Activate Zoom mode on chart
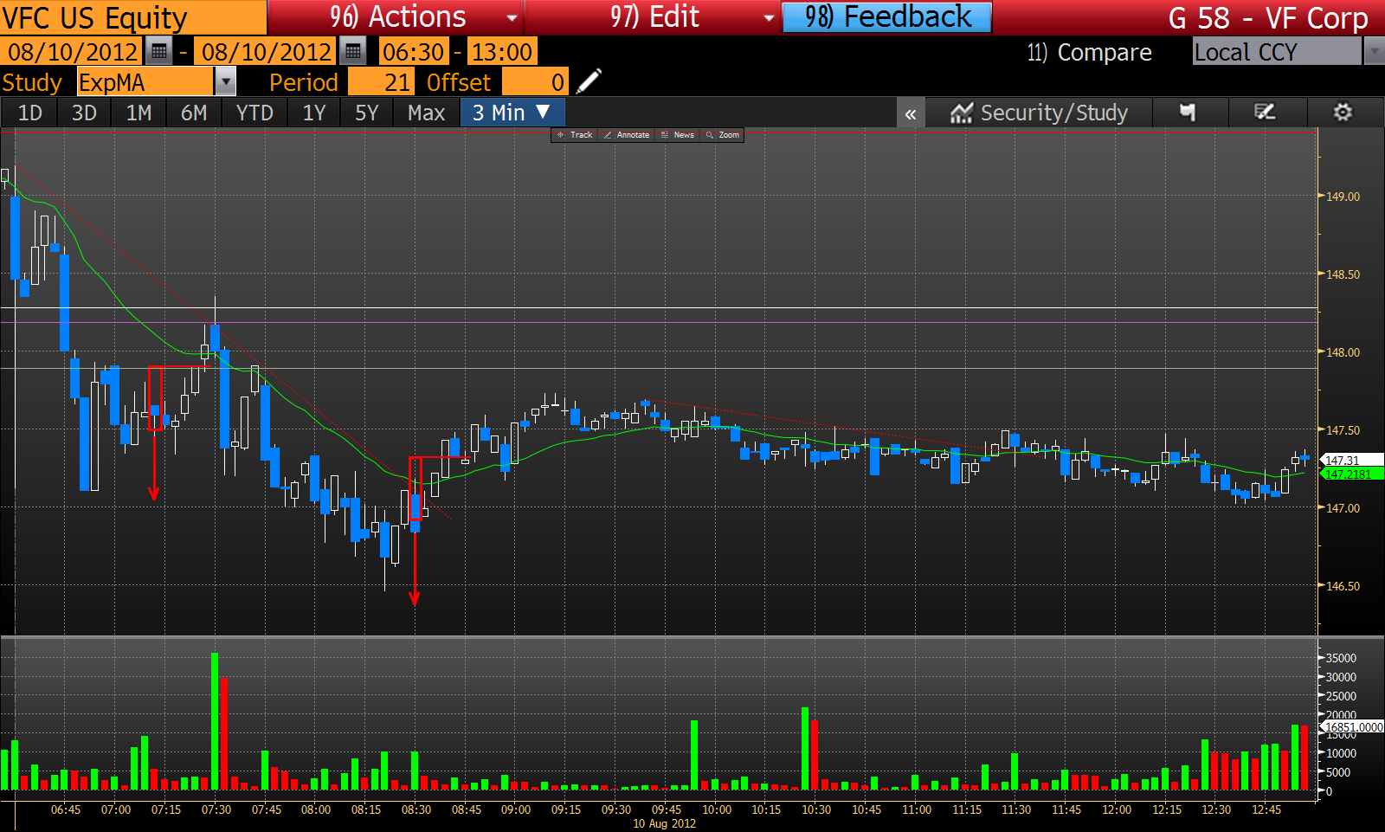Screen dimensions: 1385x832 [723, 135]
